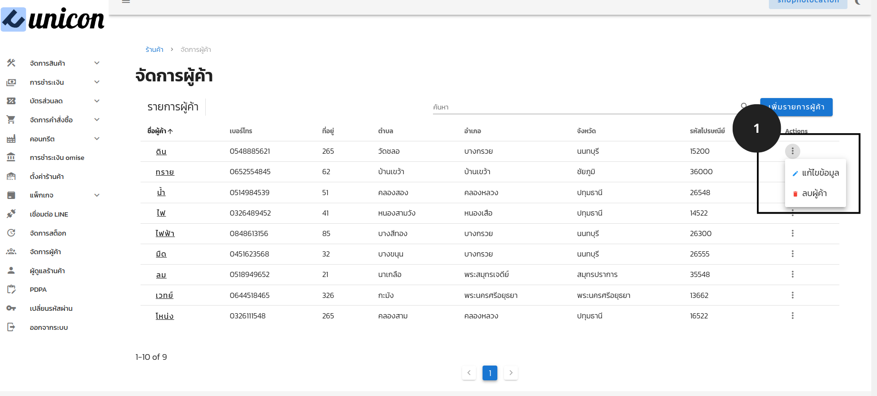Viewport: 877px width, 396px height.
Task: Click the จัดการผู้ค้า people icon
Action: pyautogui.click(x=11, y=251)
